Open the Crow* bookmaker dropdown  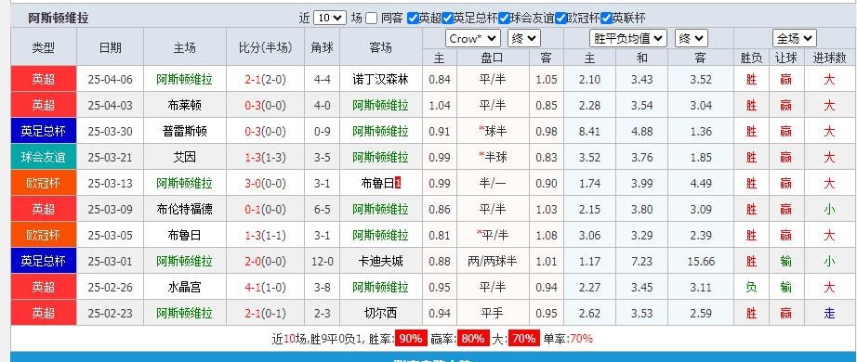point(473,39)
